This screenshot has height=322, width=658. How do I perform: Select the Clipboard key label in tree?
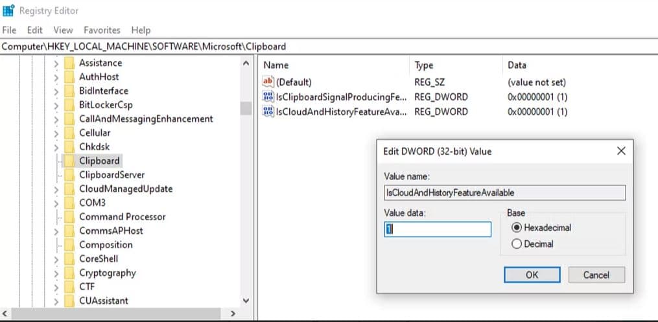pos(99,161)
